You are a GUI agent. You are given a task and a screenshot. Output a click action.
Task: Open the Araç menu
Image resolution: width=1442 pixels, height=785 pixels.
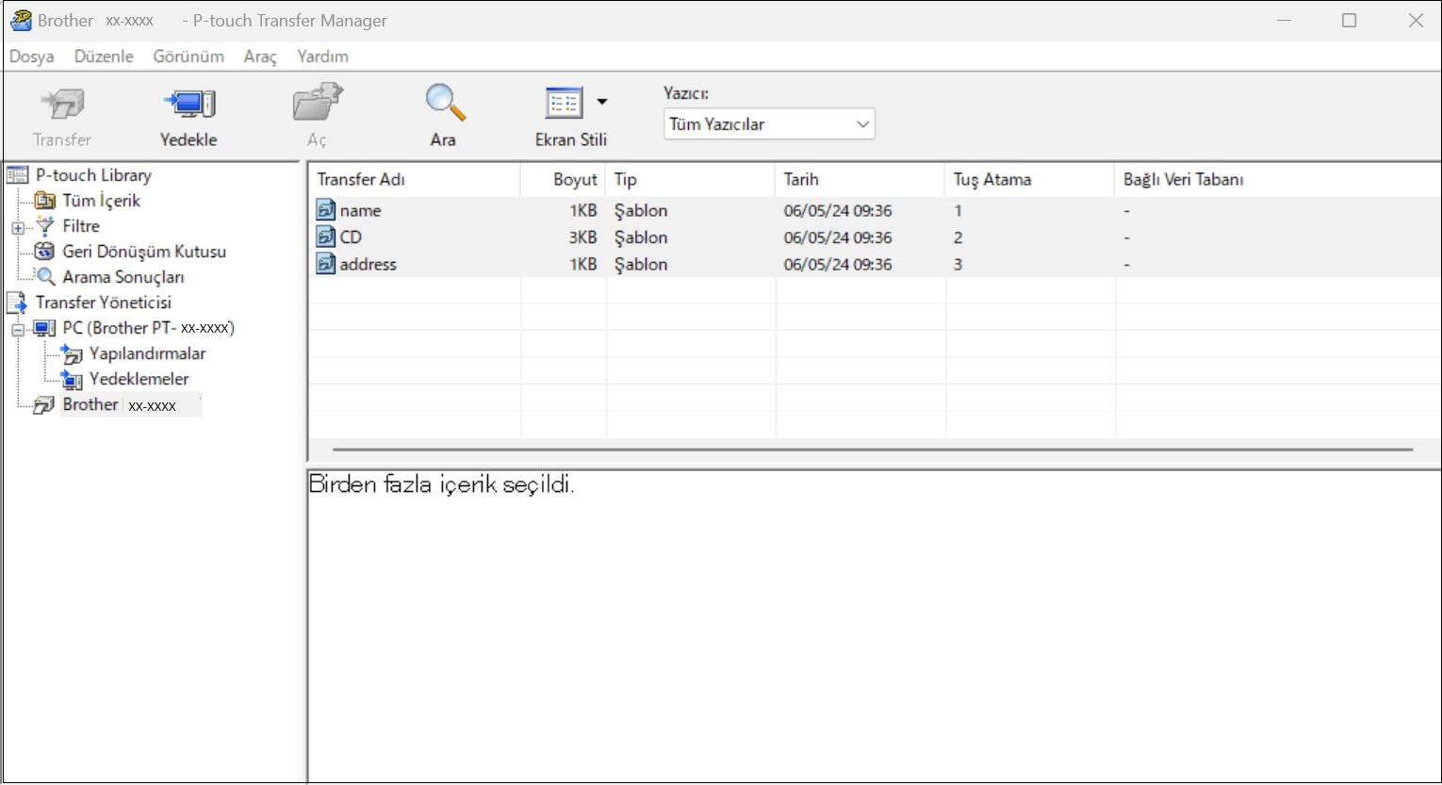click(x=260, y=57)
